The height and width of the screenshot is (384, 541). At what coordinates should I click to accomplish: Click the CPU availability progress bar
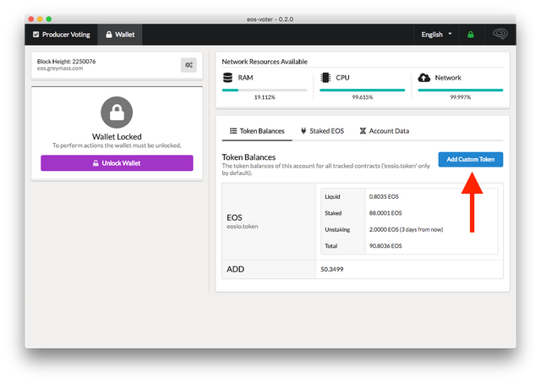[x=363, y=90]
